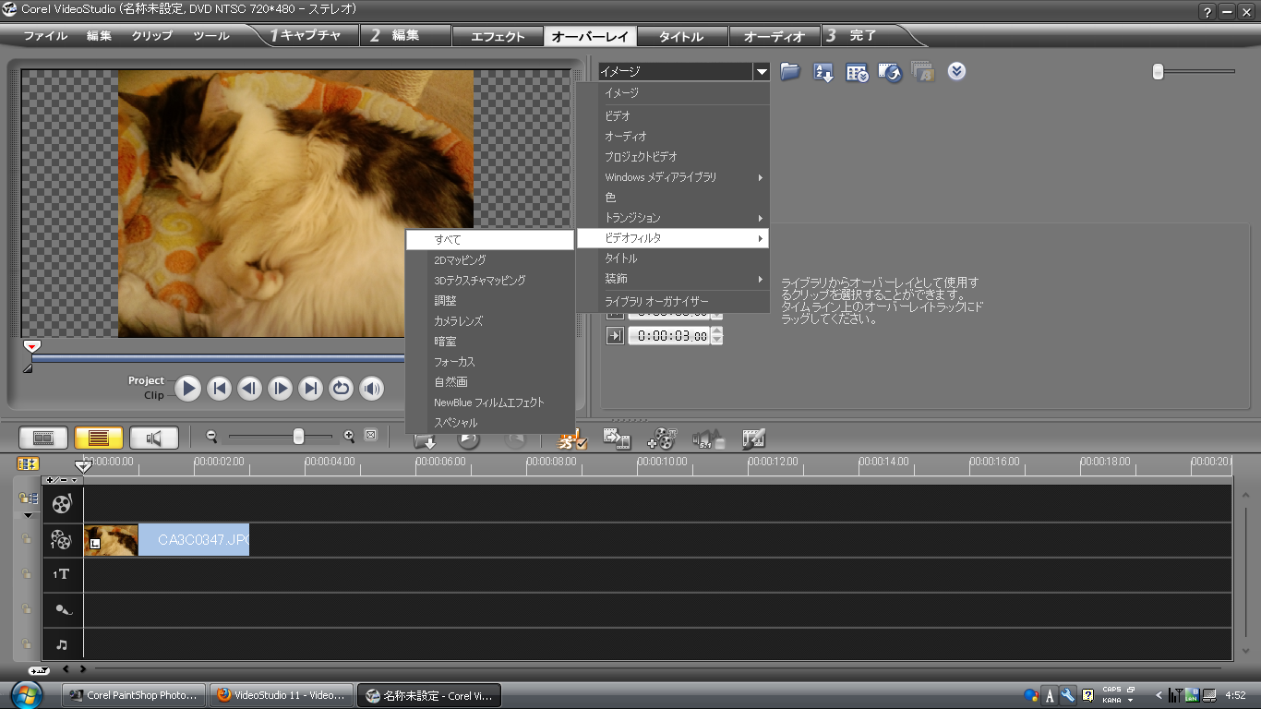The height and width of the screenshot is (709, 1261).
Task: Choose オーディオ from the gallery list
Action: [674, 137]
